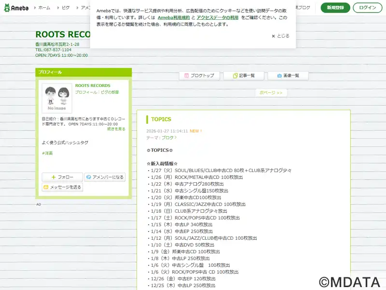Open the 画像一覧 tab
386x290 pixels.
(288, 76)
